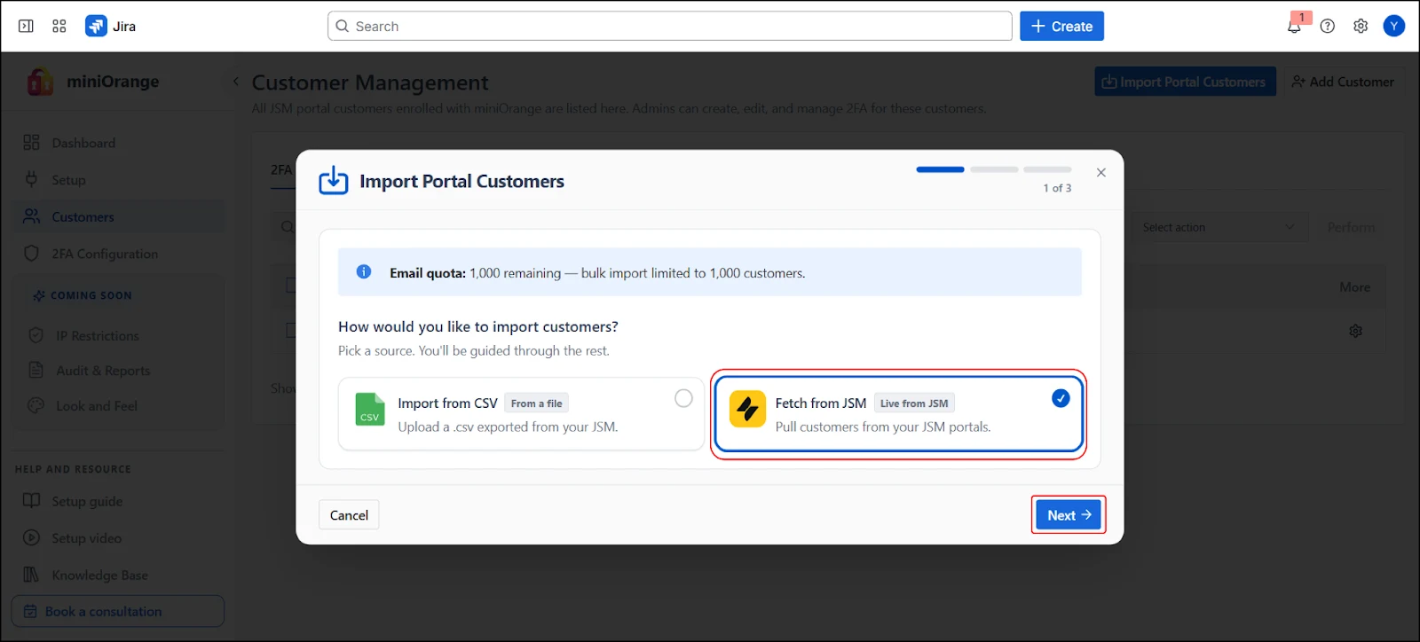Screen dimensions: 1420x642
Task: Click the Knowledge Base books icon
Action: pyautogui.click(x=32, y=575)
